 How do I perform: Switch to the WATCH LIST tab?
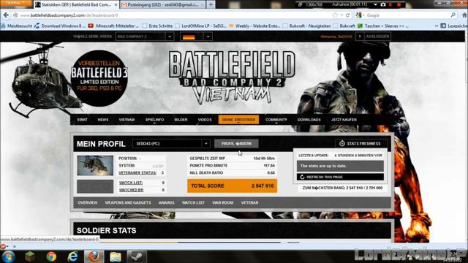tap(193, 202)
